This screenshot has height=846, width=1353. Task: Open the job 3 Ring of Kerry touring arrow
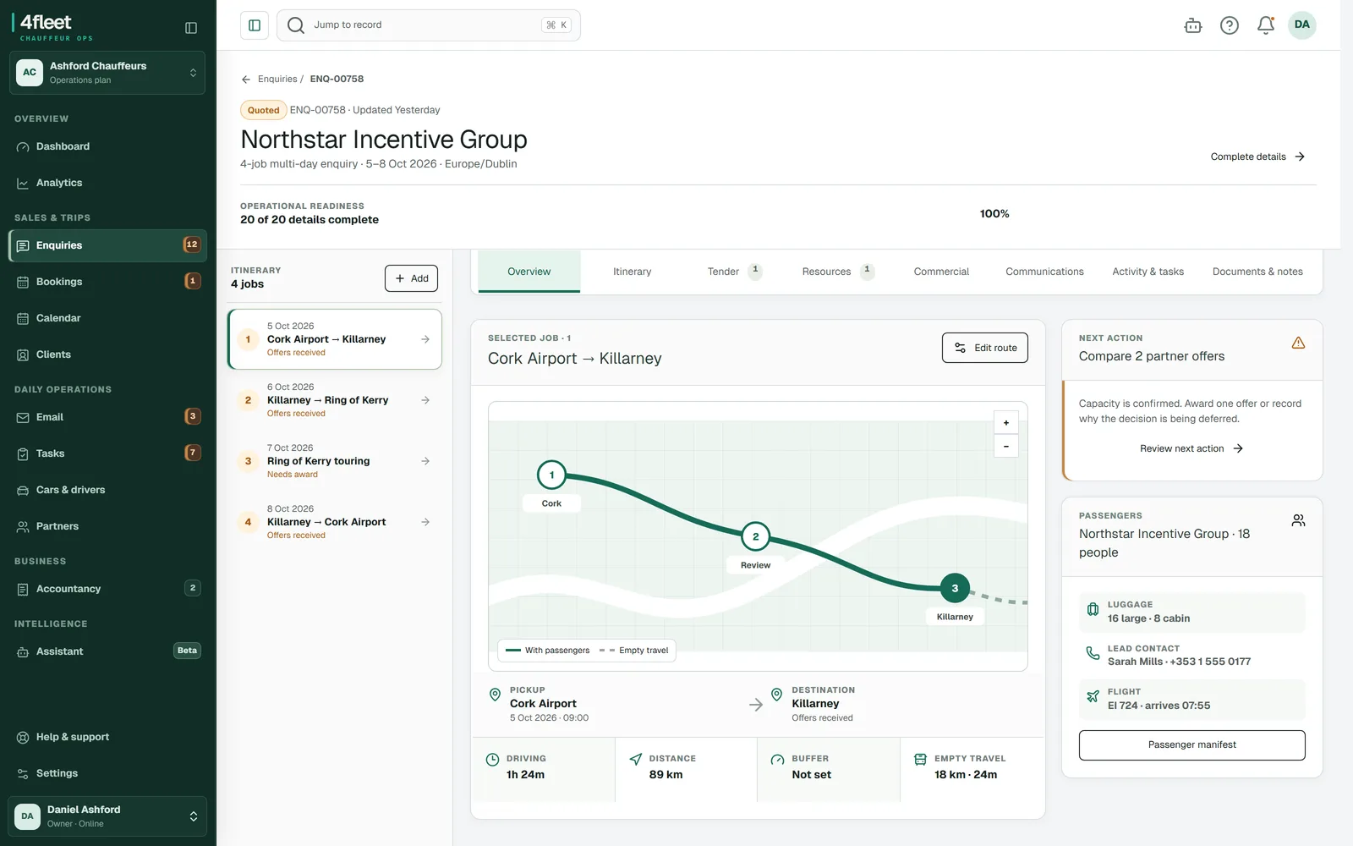click(x=425, y=461)
